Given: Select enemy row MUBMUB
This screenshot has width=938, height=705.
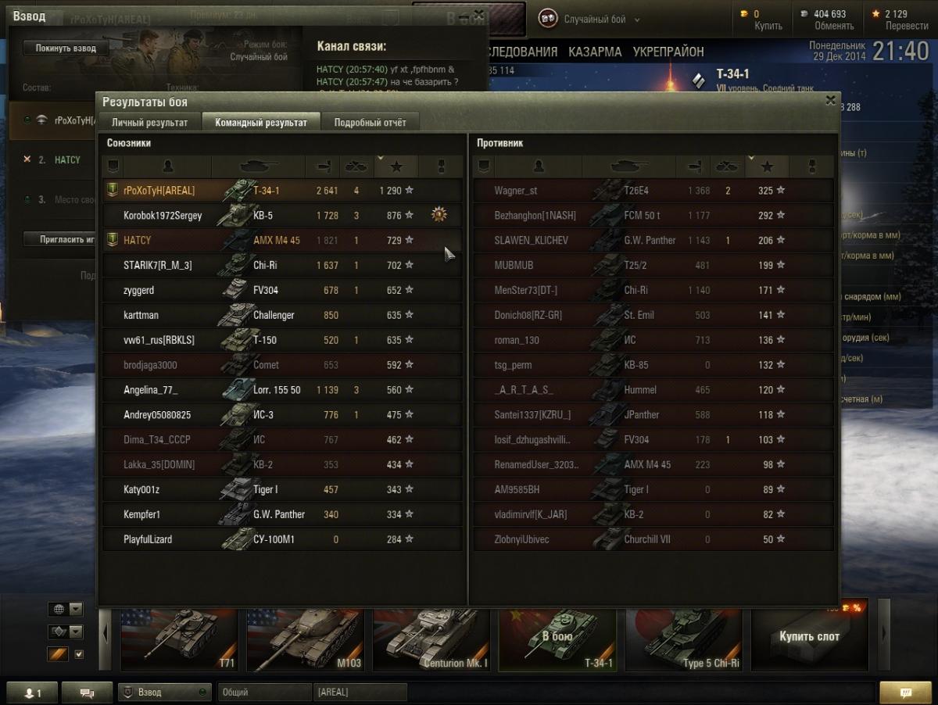Looking at the screenshot, I should tap(653, 265).
